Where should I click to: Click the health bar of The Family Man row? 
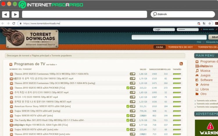pyautogui.click(x=177, y=120)
